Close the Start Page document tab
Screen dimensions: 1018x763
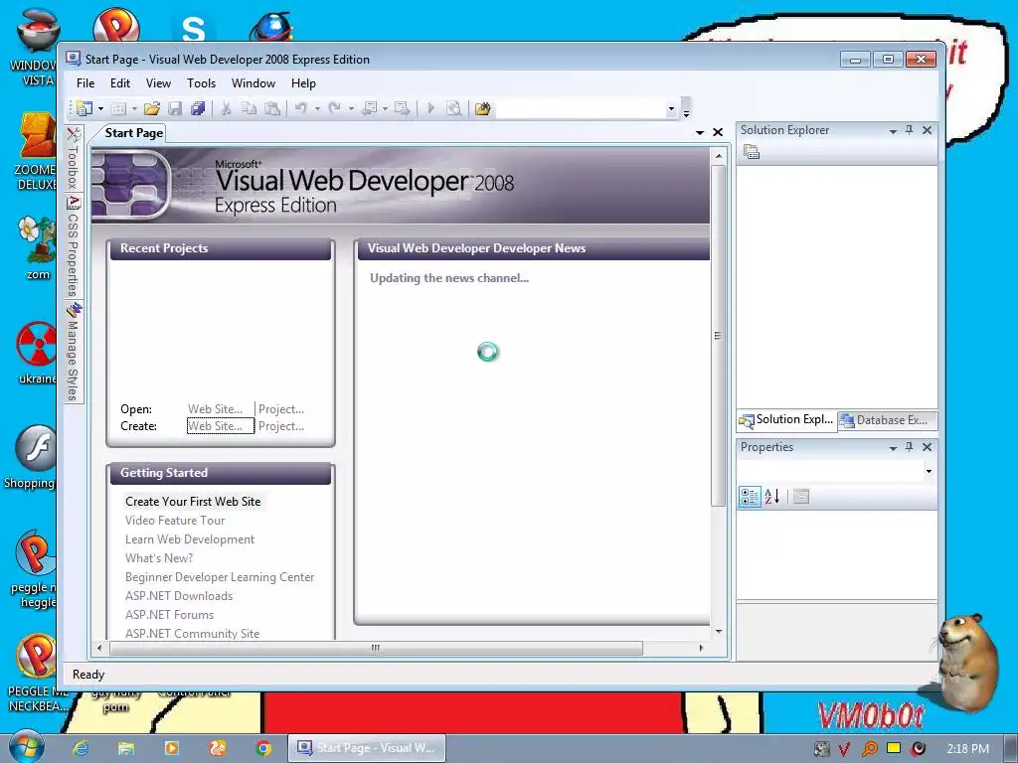pos(718,132)
